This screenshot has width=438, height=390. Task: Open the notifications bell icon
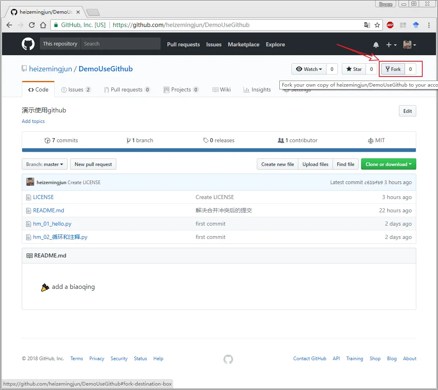tap(376, 45)
